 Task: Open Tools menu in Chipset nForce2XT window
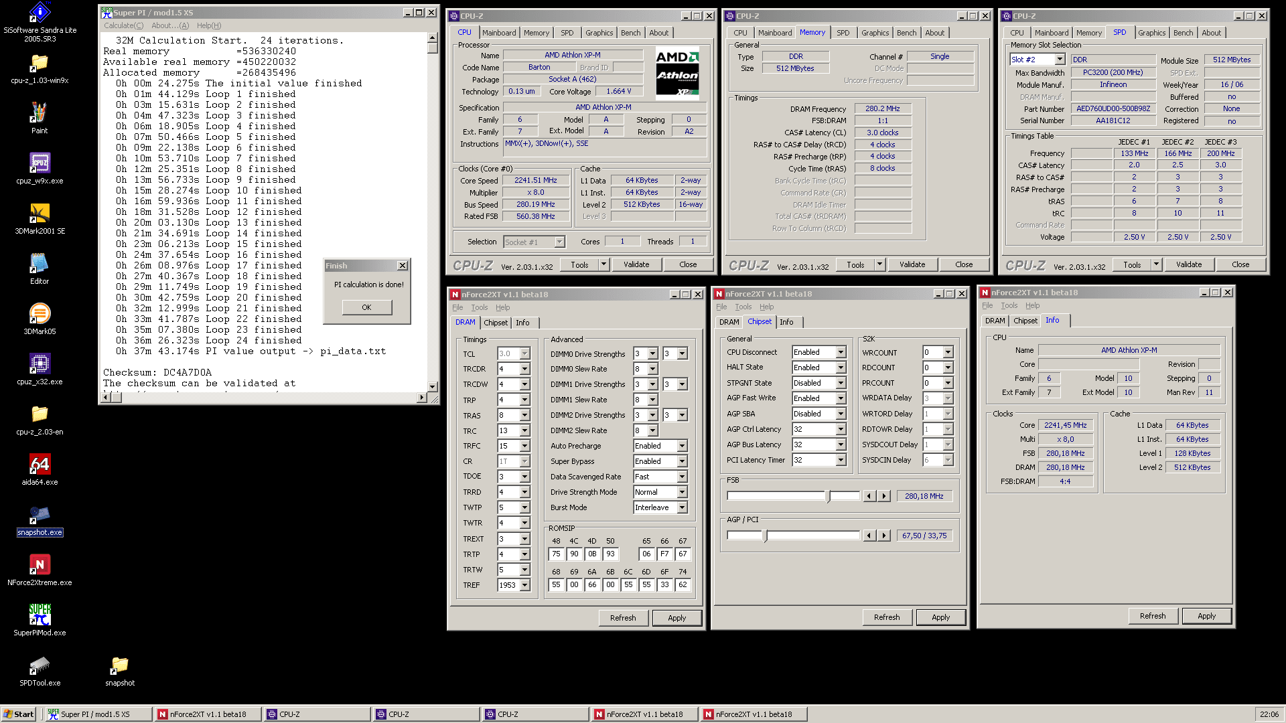click(x=743, y=307)
